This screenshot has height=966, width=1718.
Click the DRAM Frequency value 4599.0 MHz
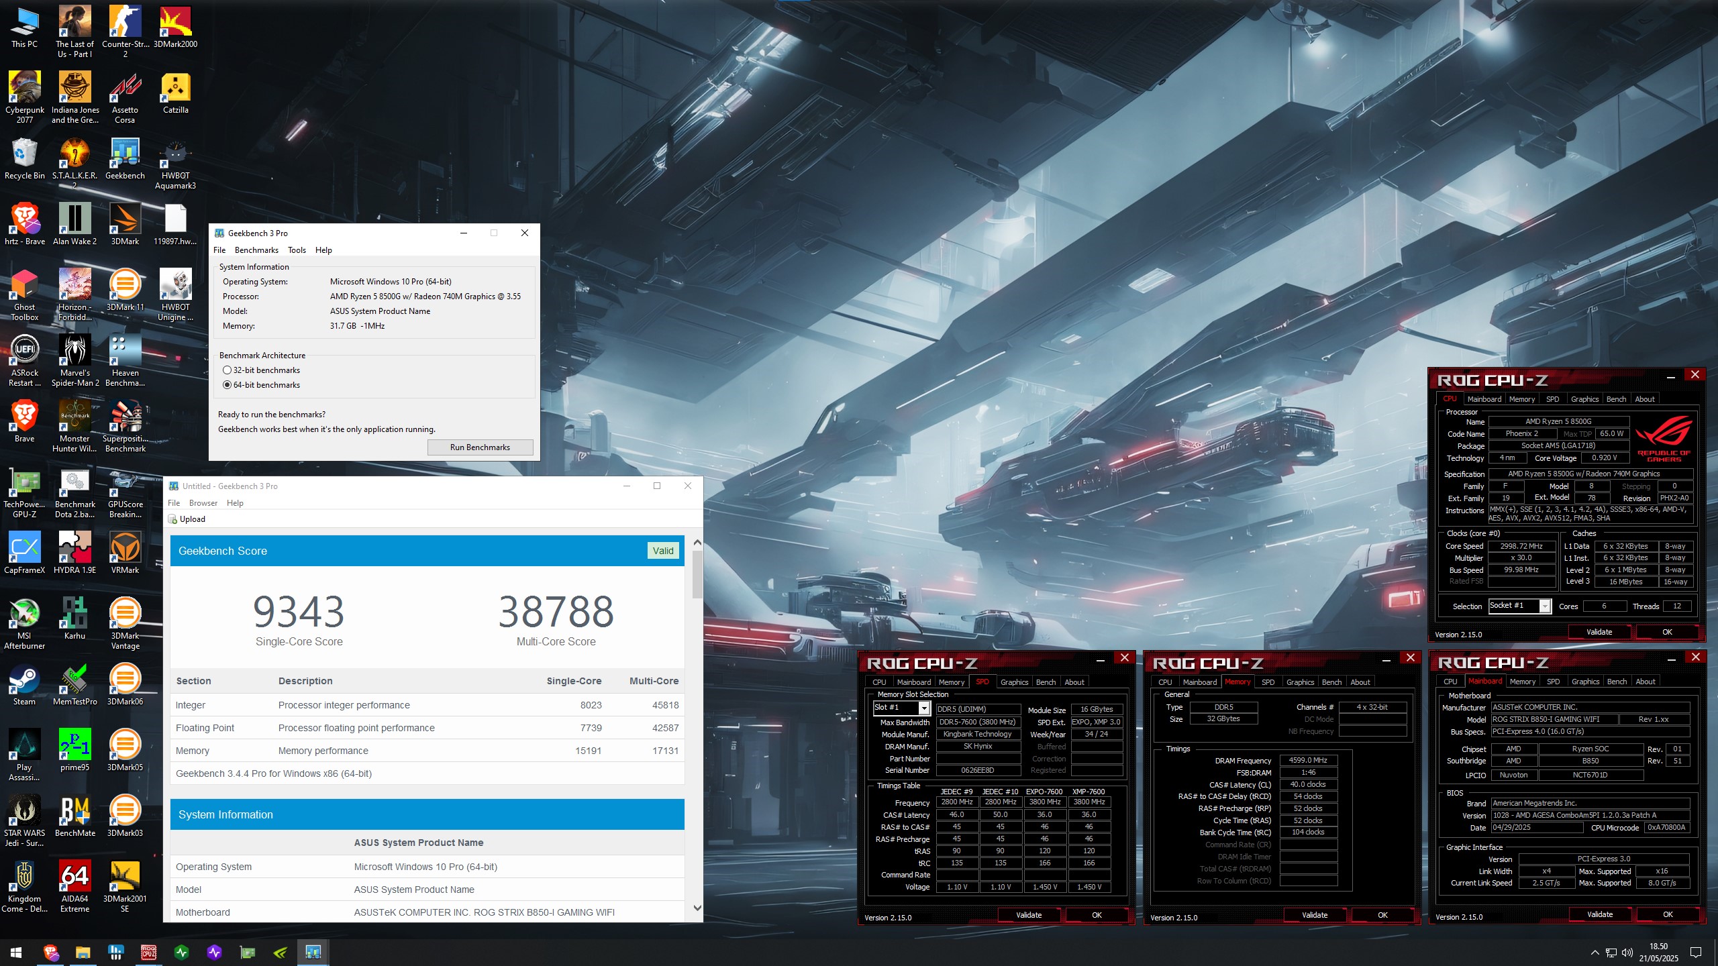click(x=1308, y=761)
